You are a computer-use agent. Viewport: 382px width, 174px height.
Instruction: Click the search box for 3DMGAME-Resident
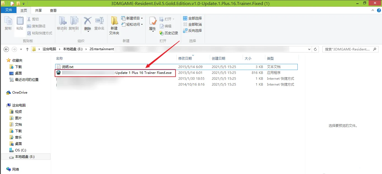349,49
